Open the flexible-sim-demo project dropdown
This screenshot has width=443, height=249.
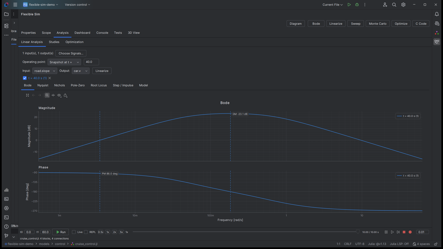(40, 5)
